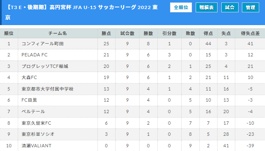This screenshot has width=265, height=151.
Task: Switch to the 試合 tab
Action: (x=230, y=7)
